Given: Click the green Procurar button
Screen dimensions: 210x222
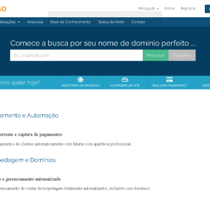Looking at the screenshot, I should (x=155, y=56).
